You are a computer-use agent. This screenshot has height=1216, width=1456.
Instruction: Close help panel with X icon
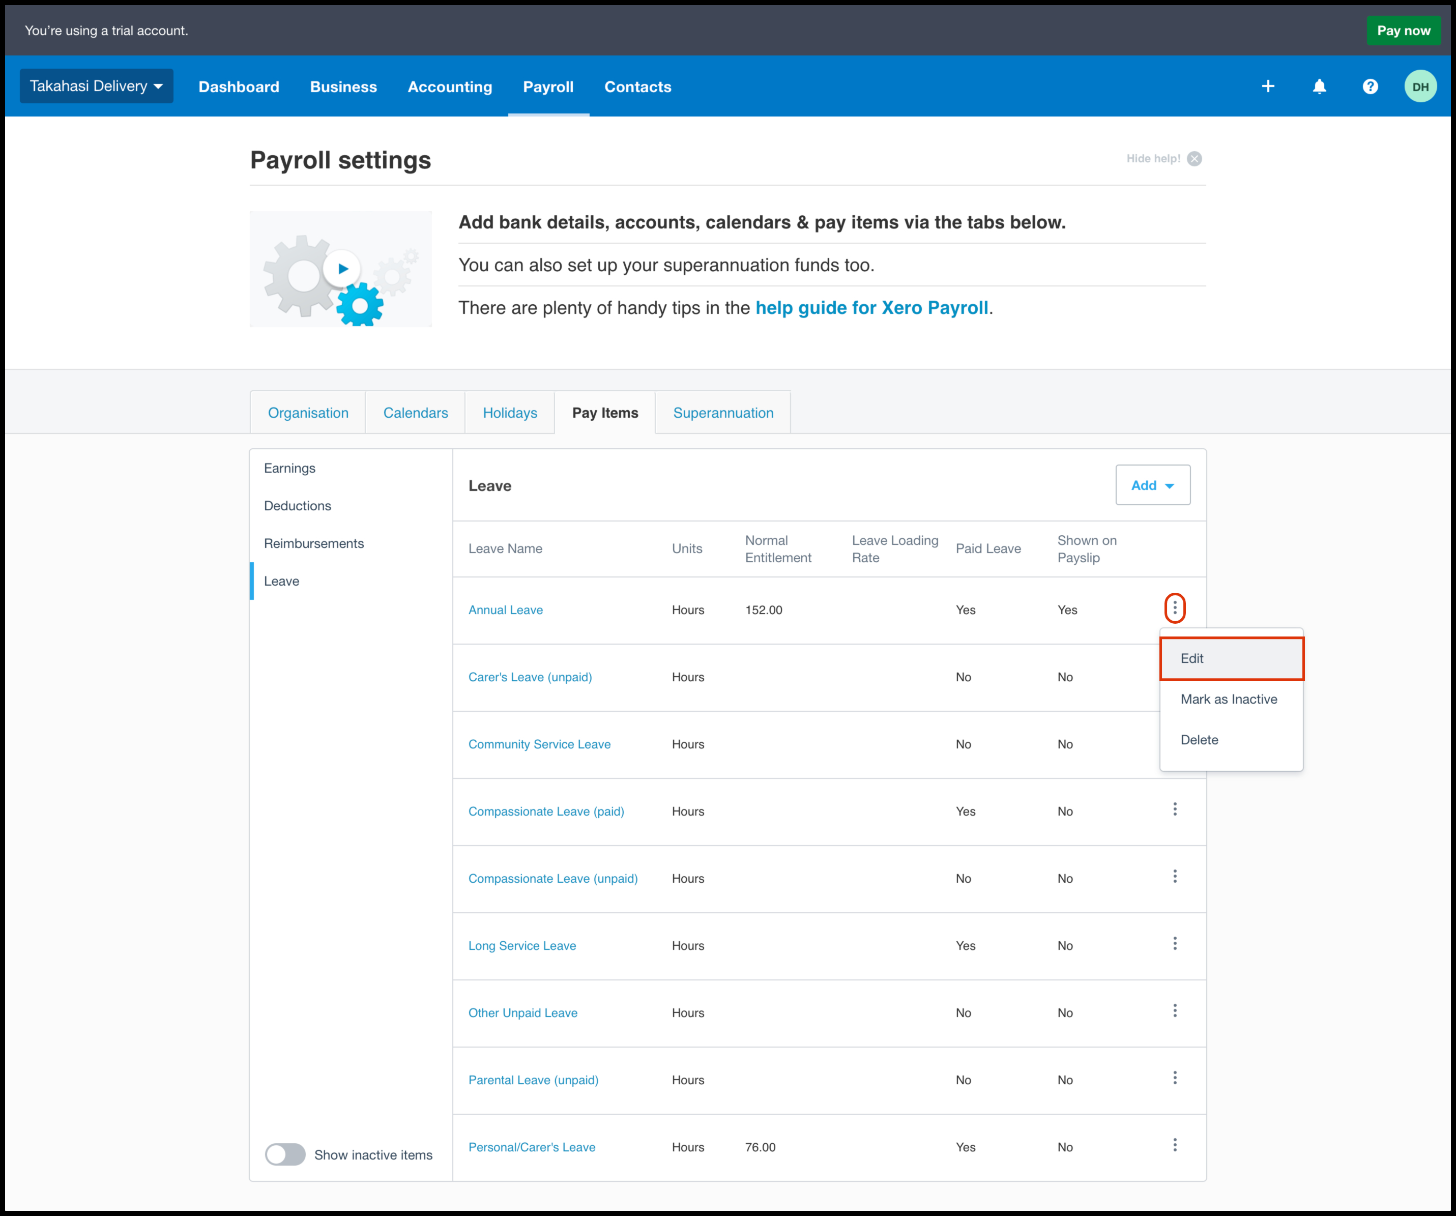1194,159
